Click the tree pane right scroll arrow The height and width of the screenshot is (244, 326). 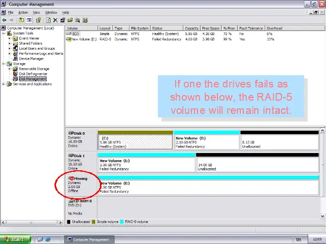coord(60,223)
